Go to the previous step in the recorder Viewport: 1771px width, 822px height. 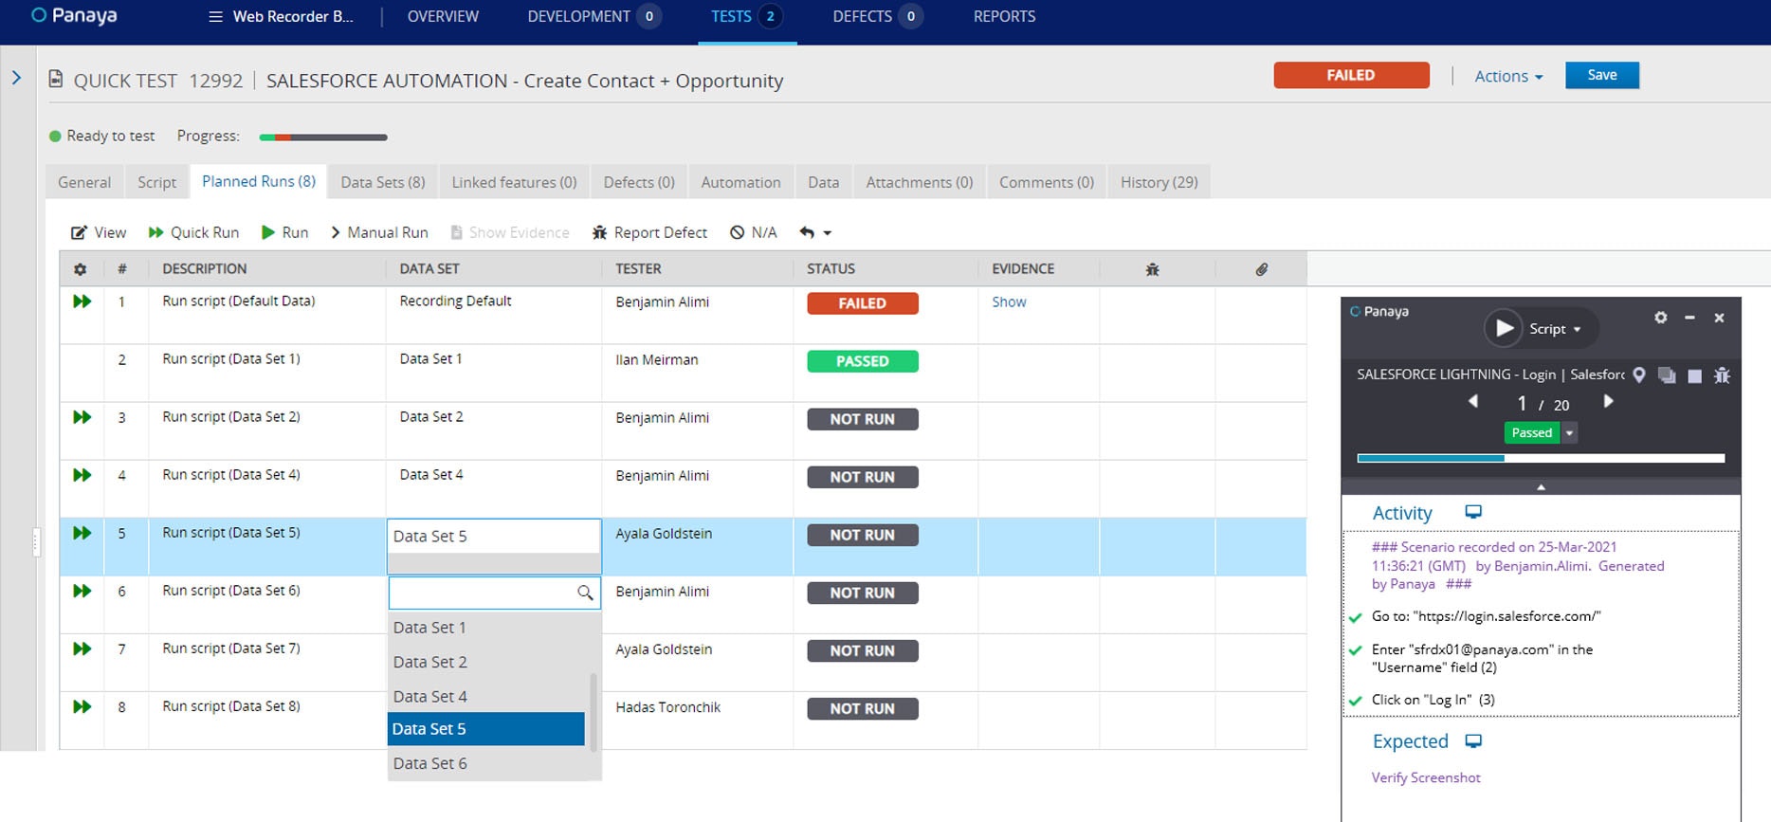(x=1473, y=401)
